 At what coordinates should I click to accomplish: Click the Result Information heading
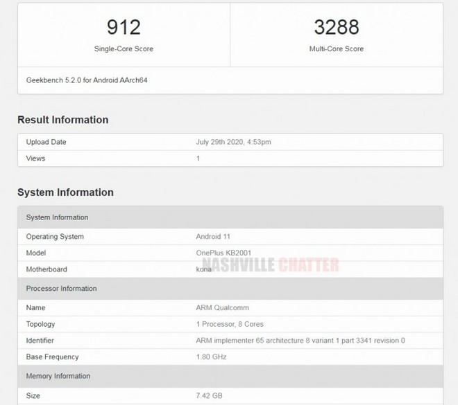click(x=62, y=120)
